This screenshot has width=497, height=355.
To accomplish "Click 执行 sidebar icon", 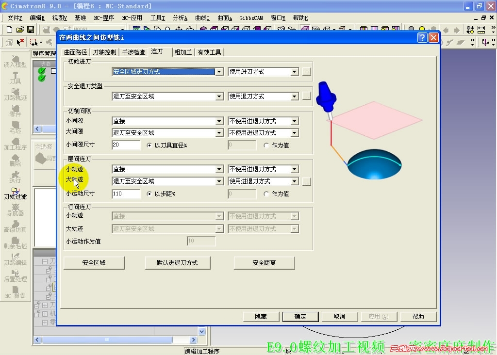I will coord(15,177).
